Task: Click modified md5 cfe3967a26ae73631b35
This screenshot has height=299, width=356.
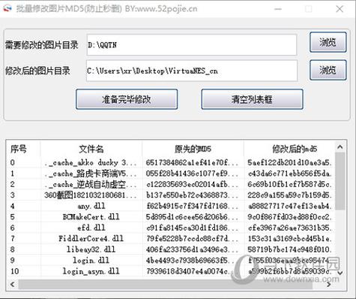Action: (289, 228)
